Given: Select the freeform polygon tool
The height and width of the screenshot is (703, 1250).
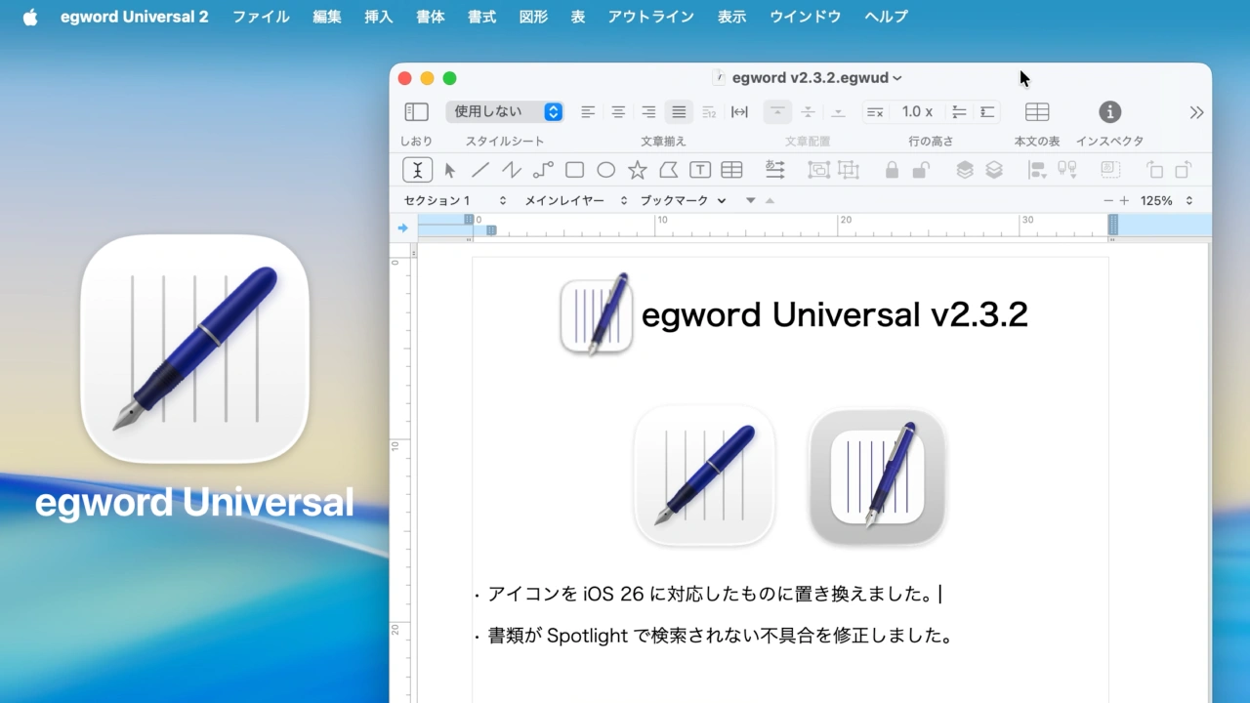Looking at the screenshot, I should pos(668,170).
